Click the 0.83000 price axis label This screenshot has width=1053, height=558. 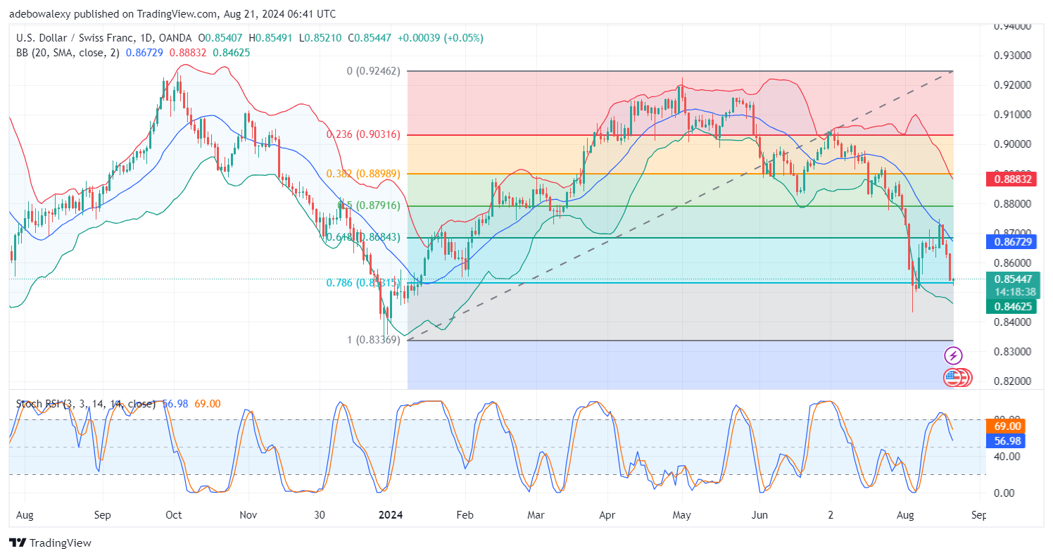tap(1012, 352)
